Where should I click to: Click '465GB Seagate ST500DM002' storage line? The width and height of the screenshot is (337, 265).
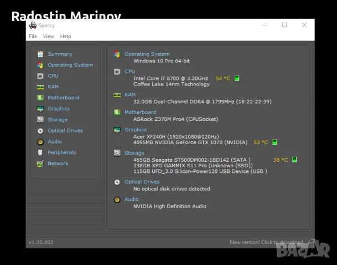[x=192, y=160]
